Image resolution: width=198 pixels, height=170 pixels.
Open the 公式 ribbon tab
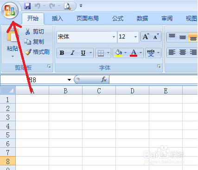118,19
